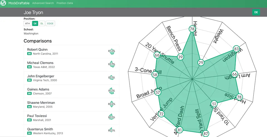This screenshot has height=137, width=267.
Task: Click John Engelberger's 82.1% radar thumbnail
Action: click(x=111, y=78)
